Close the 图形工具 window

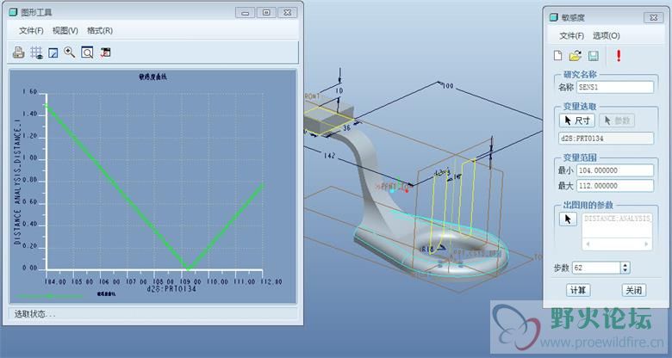(287, 12)
